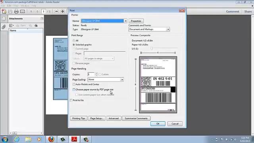Cancel the Print dialog
Image resolution: width=254 pixels, height=143 pixels.
click(175, 124)
